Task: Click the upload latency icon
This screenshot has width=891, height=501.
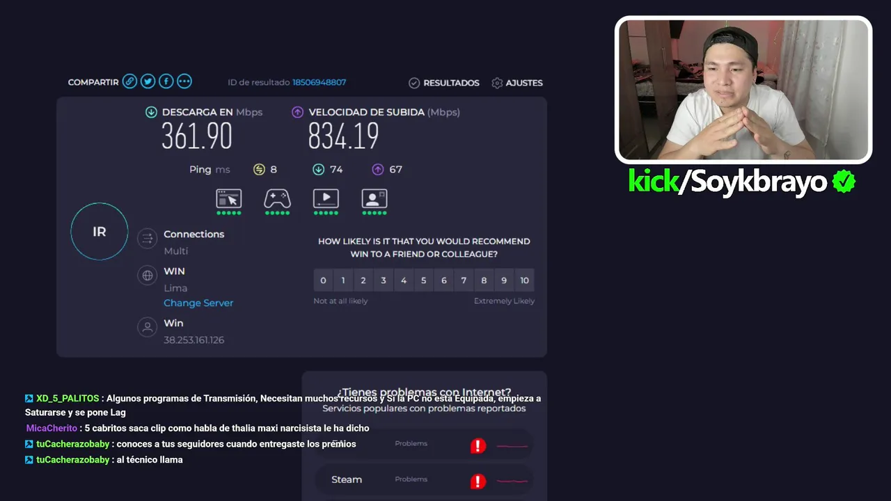Action: tap(377, 169)
